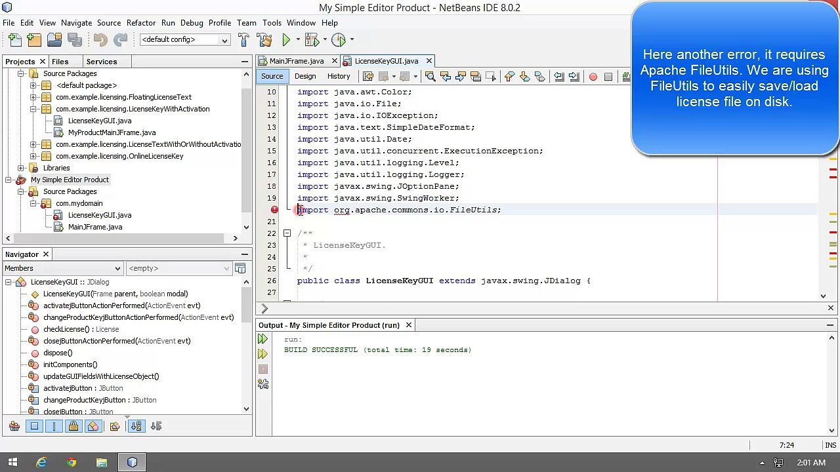Click the Projects panel vertical scrollbar
Viewport: 840px width, 472px height.
[x=246, y=151]
